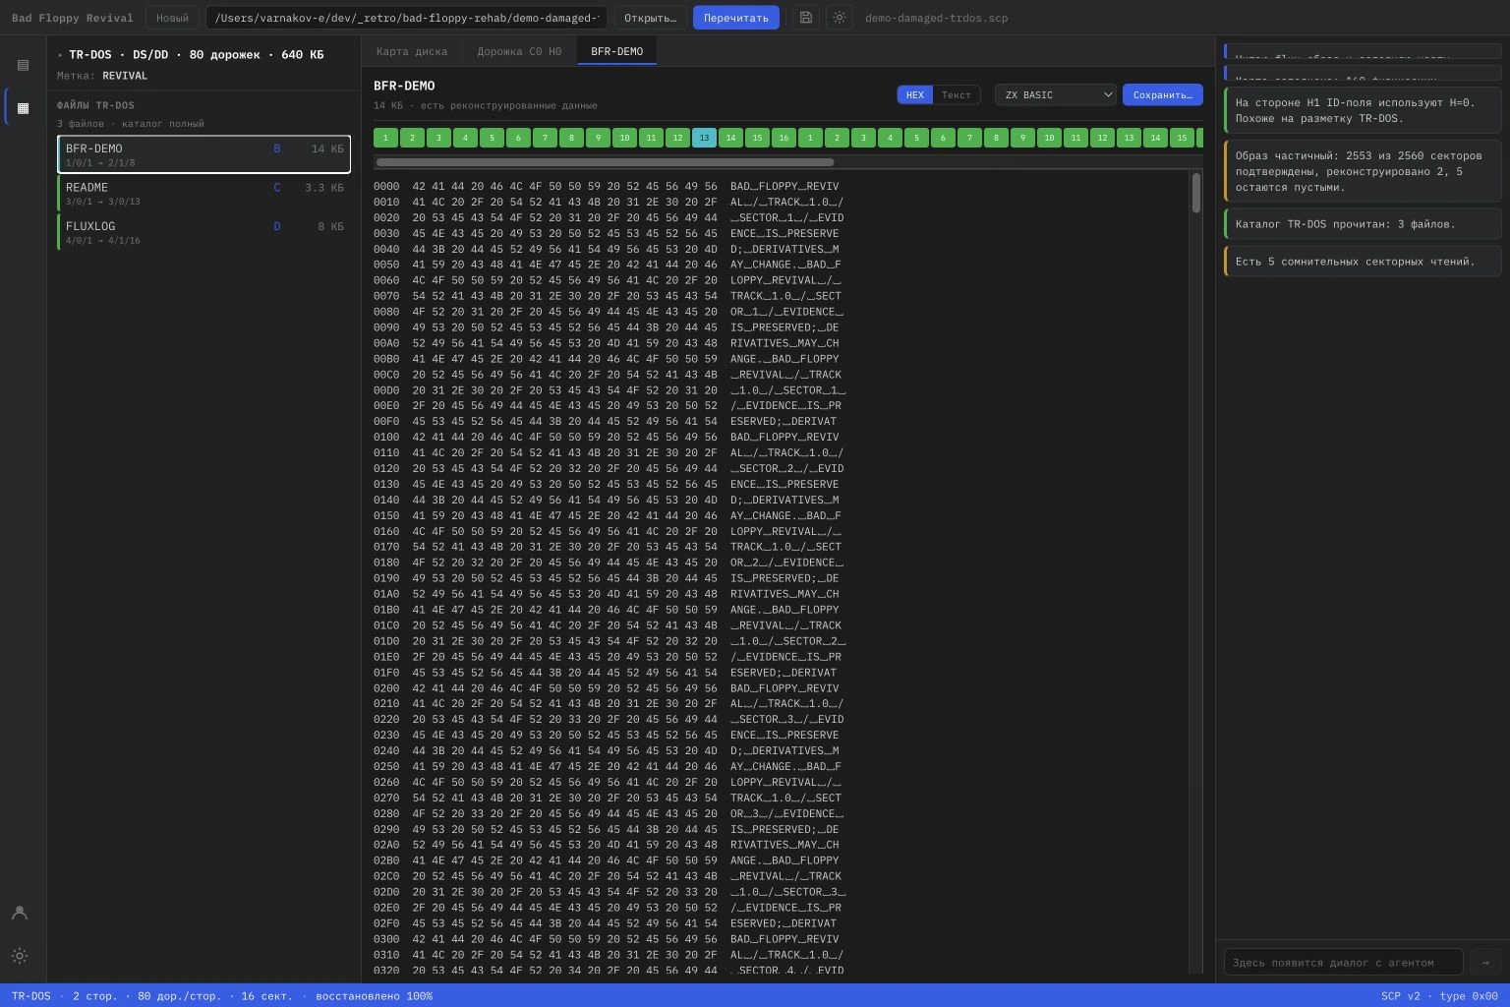Viewport: 1510px width, 1007px height.
Task: Open the top sidebar list view icon
Action: click(x=23, y=65)
